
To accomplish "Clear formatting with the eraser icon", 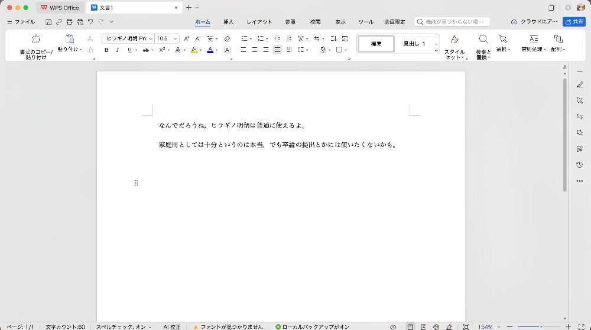I will 227,38.
